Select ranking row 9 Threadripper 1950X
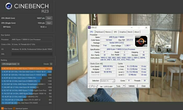 (27, 93)
